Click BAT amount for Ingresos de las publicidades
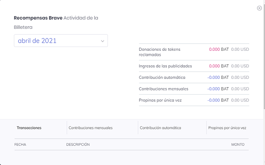 pyautogui.click(x=219, y=66)
